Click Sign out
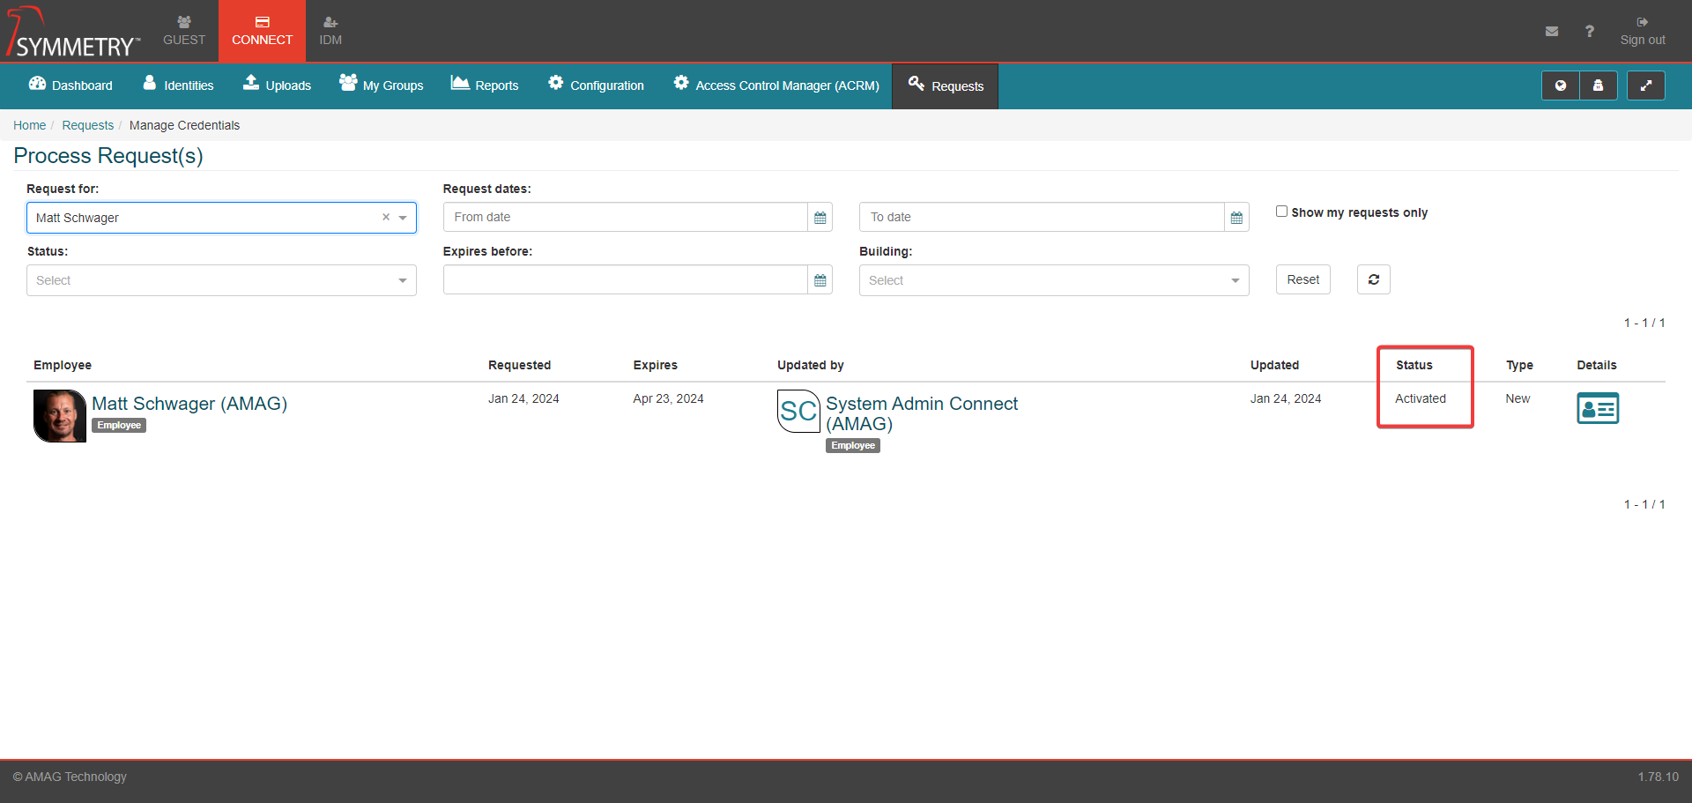Viewport: 1692px width, 803px height. [x=1643, y=31]
